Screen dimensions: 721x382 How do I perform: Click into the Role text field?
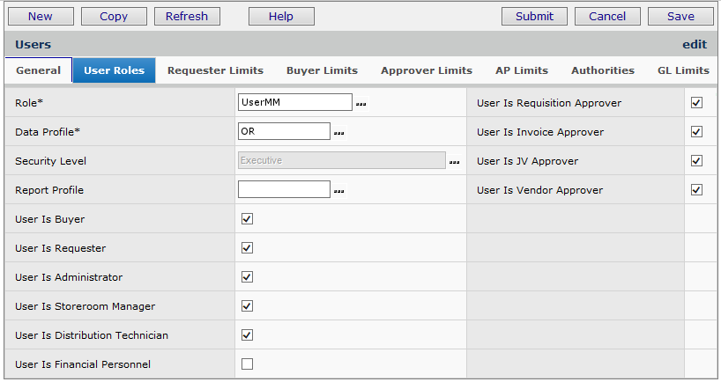[294, 102]
